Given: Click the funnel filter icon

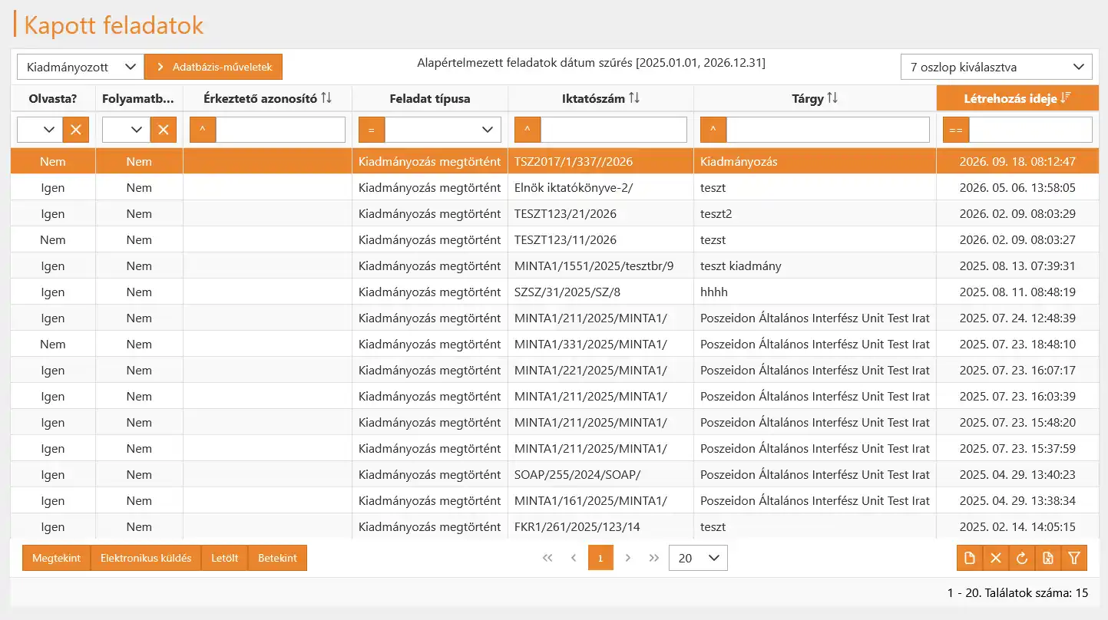Looking at the screenshot, I should [1074, 558].
